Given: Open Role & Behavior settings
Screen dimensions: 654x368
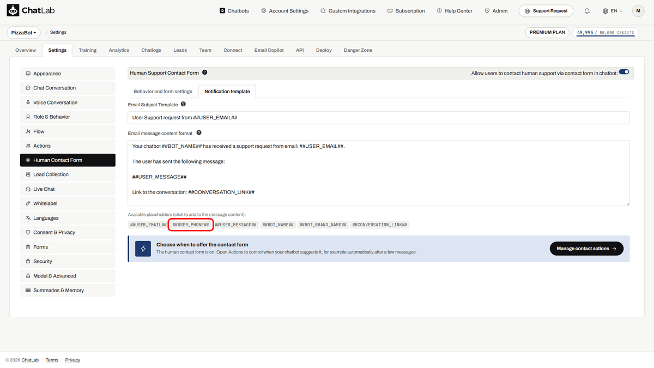Looking at the screenshot, I should tap(68, 117).
